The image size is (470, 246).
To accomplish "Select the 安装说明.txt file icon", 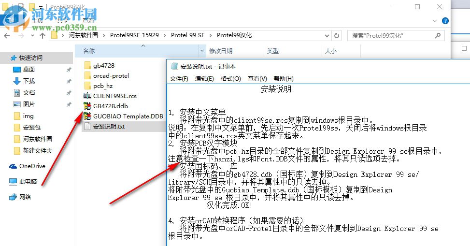I will point(87,126).
